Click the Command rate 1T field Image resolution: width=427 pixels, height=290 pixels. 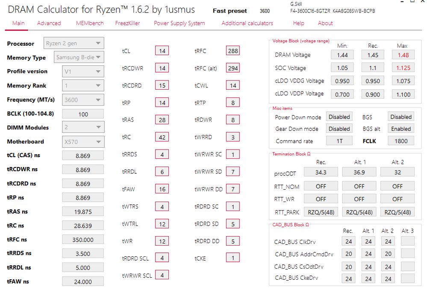coord(339,141)
